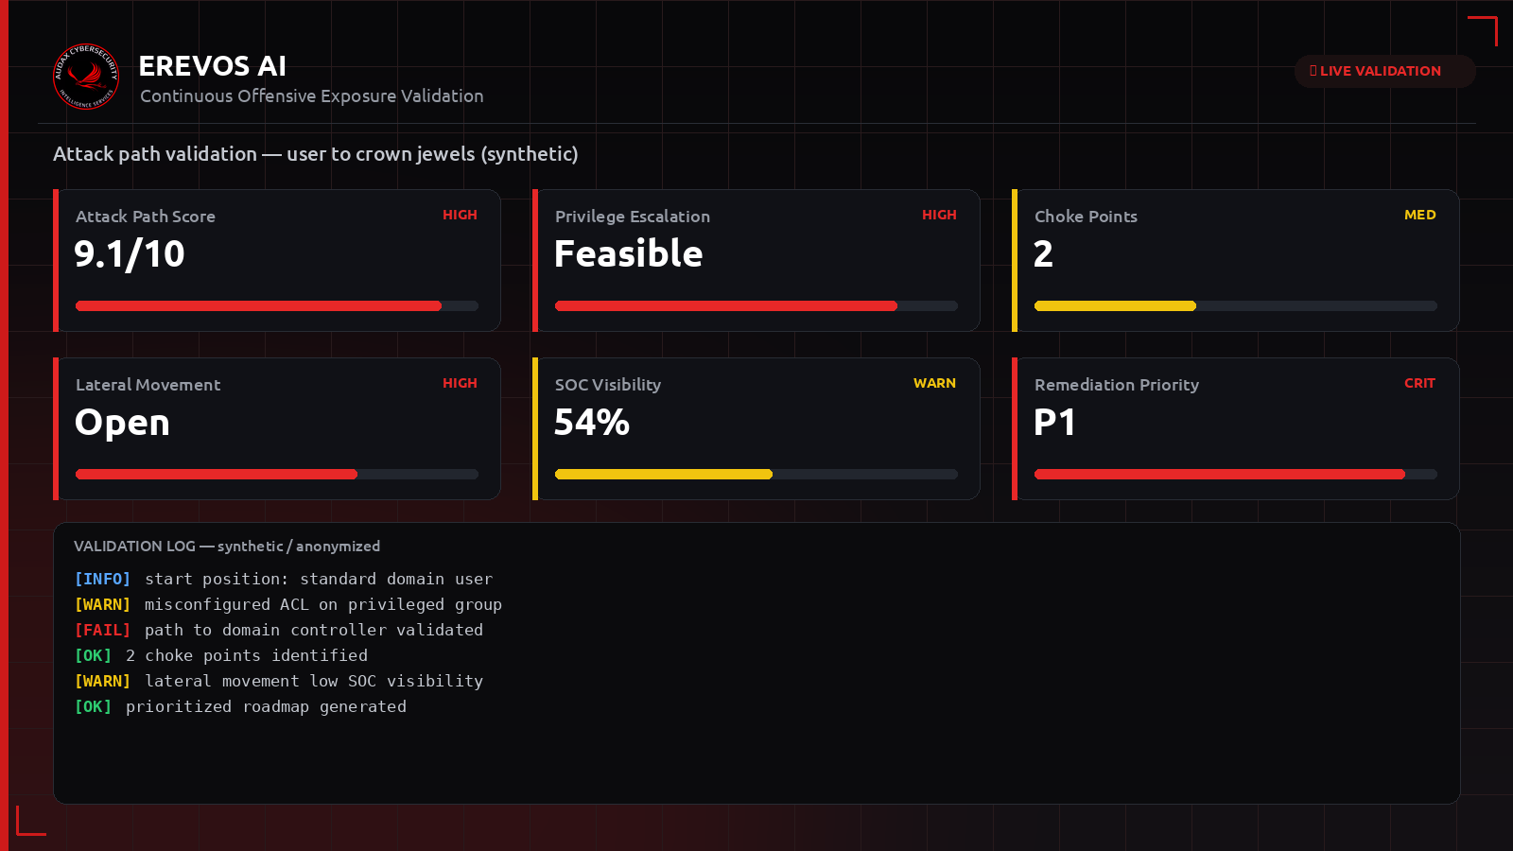Click the [FAIL] log tag
The height and width of the screenshot is (851, 1513).
pos(102,630)
